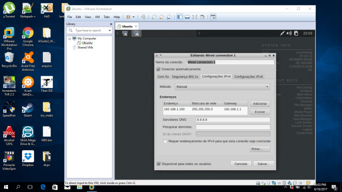Switch to Unity mode icon
The height and width of the screenshot is (192, 342).
tap(202, 17)
